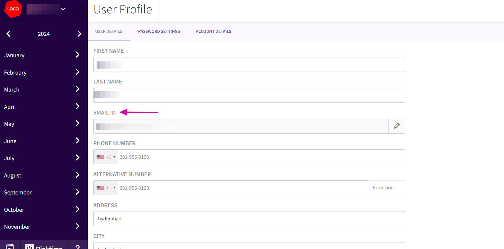Go to previous year with left arrow

click(x=8, y=34)
